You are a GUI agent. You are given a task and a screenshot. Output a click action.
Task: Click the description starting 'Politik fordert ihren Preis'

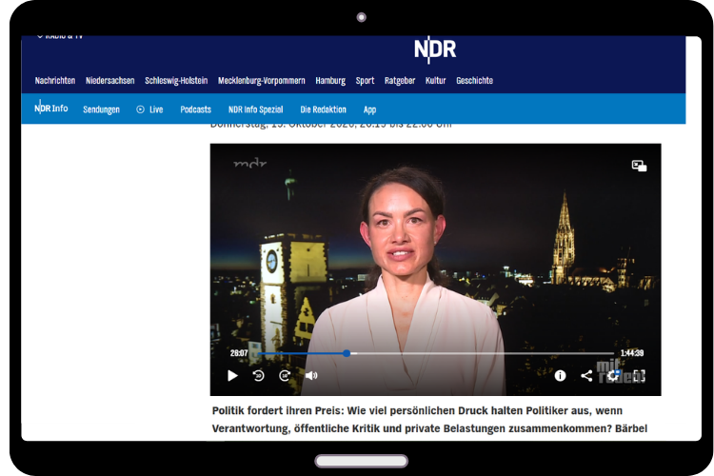pos(429,420)
